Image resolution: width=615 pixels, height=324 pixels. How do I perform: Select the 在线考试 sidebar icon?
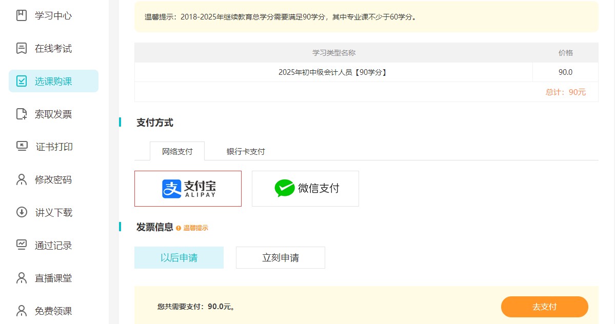pyautogui.click(x=21, y=48)
